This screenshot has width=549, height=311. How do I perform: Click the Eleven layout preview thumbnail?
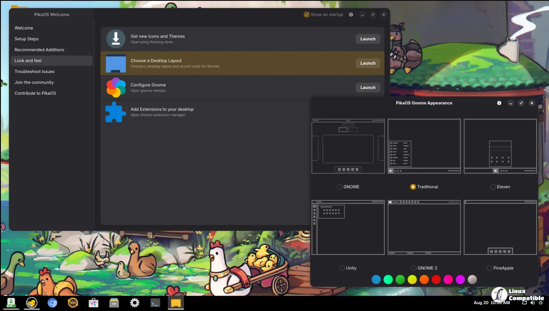point(500,146)
